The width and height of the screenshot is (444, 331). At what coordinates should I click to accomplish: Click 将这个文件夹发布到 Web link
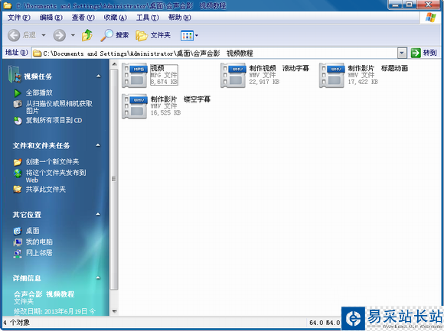pos(56,177)
